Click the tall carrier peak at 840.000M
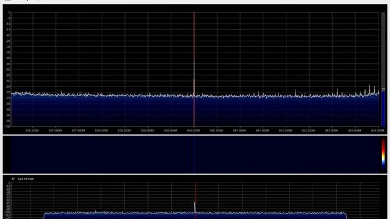 [194, 77]
